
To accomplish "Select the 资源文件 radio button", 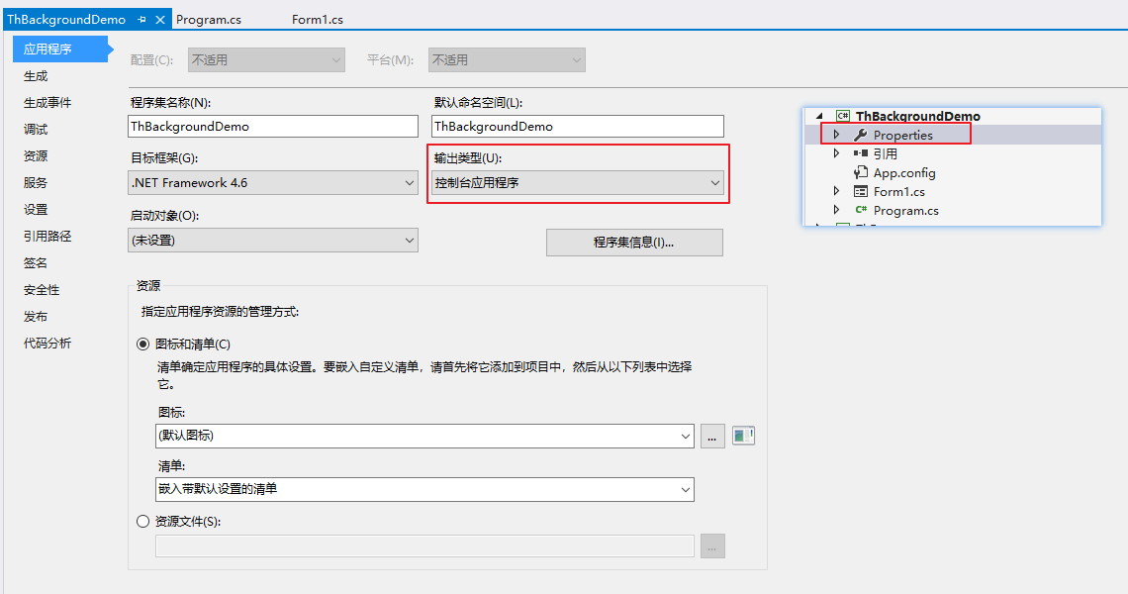I will click(x=142, y=522).
